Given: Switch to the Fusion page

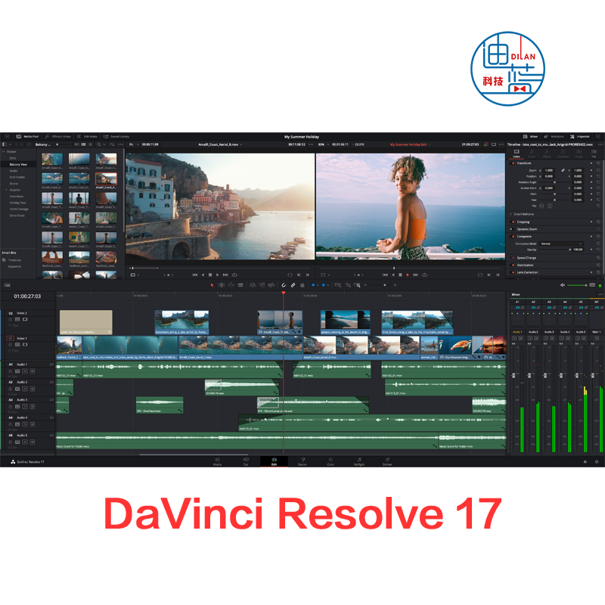Looking at the screenshot, I should coord(302,461).
